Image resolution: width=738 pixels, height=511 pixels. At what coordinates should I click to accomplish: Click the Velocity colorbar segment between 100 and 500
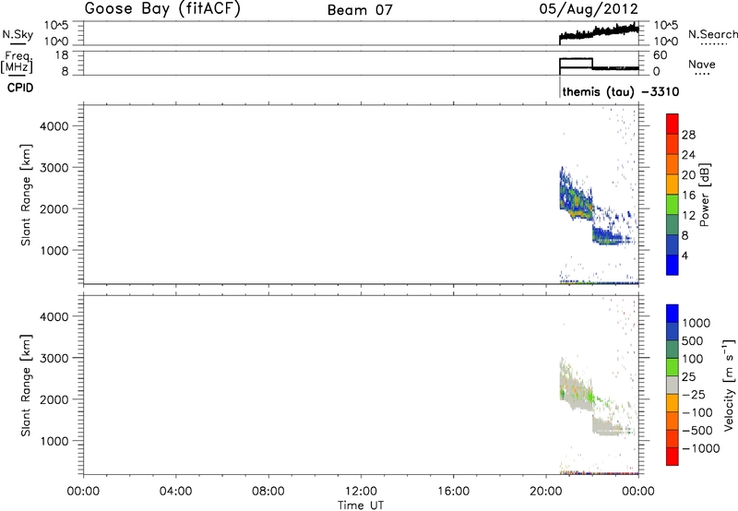tap(673, 350)
